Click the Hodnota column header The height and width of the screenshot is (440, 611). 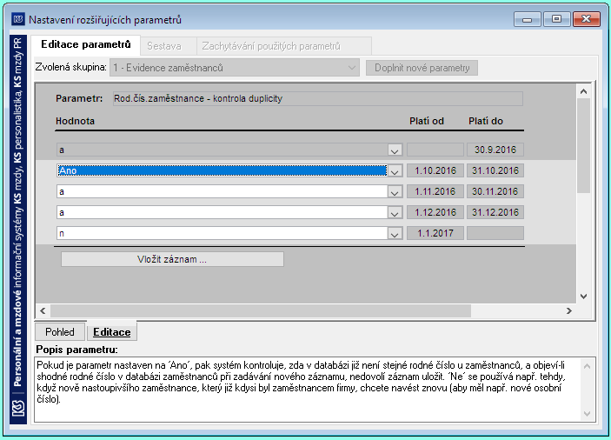click(x=76, y=121)
